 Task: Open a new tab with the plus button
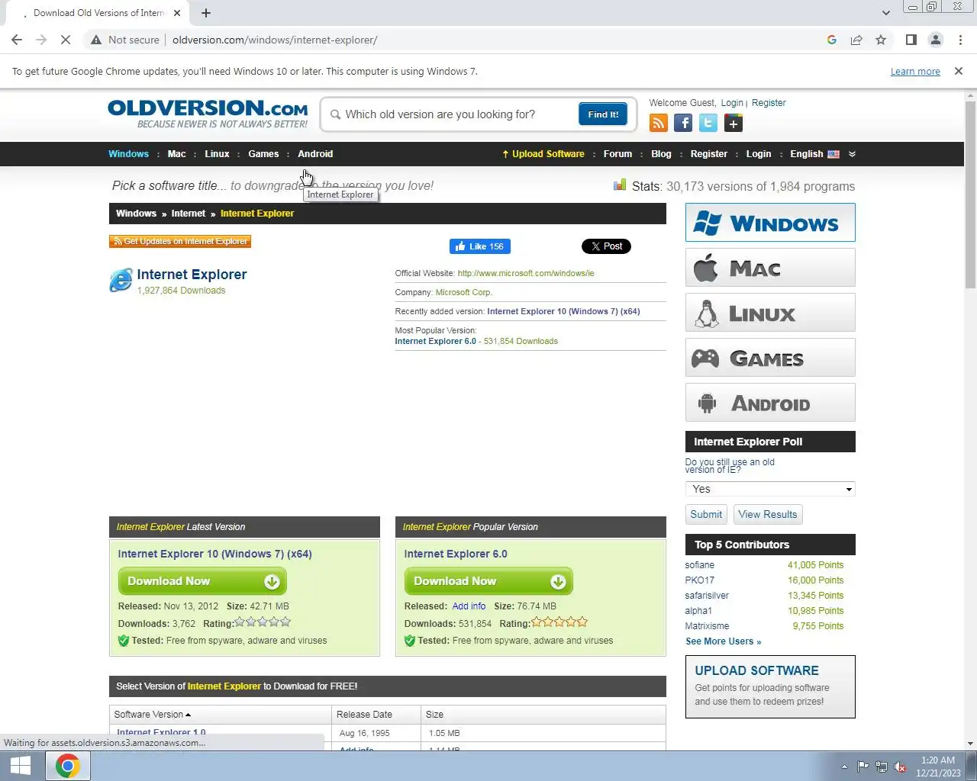coord(206,13)
